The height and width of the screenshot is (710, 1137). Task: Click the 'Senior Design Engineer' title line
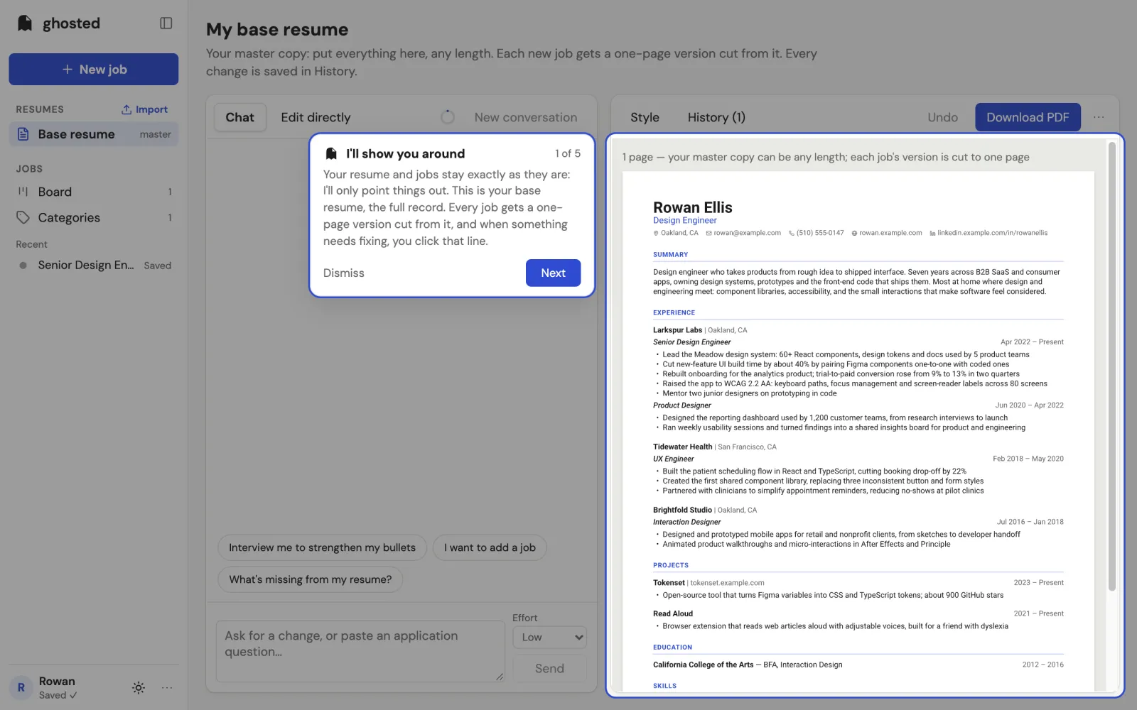(x=691, y=342)
